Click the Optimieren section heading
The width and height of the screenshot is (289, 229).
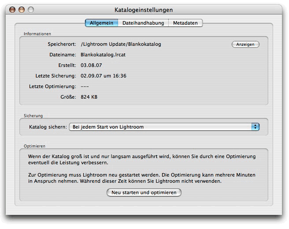[x=34, y=146]
